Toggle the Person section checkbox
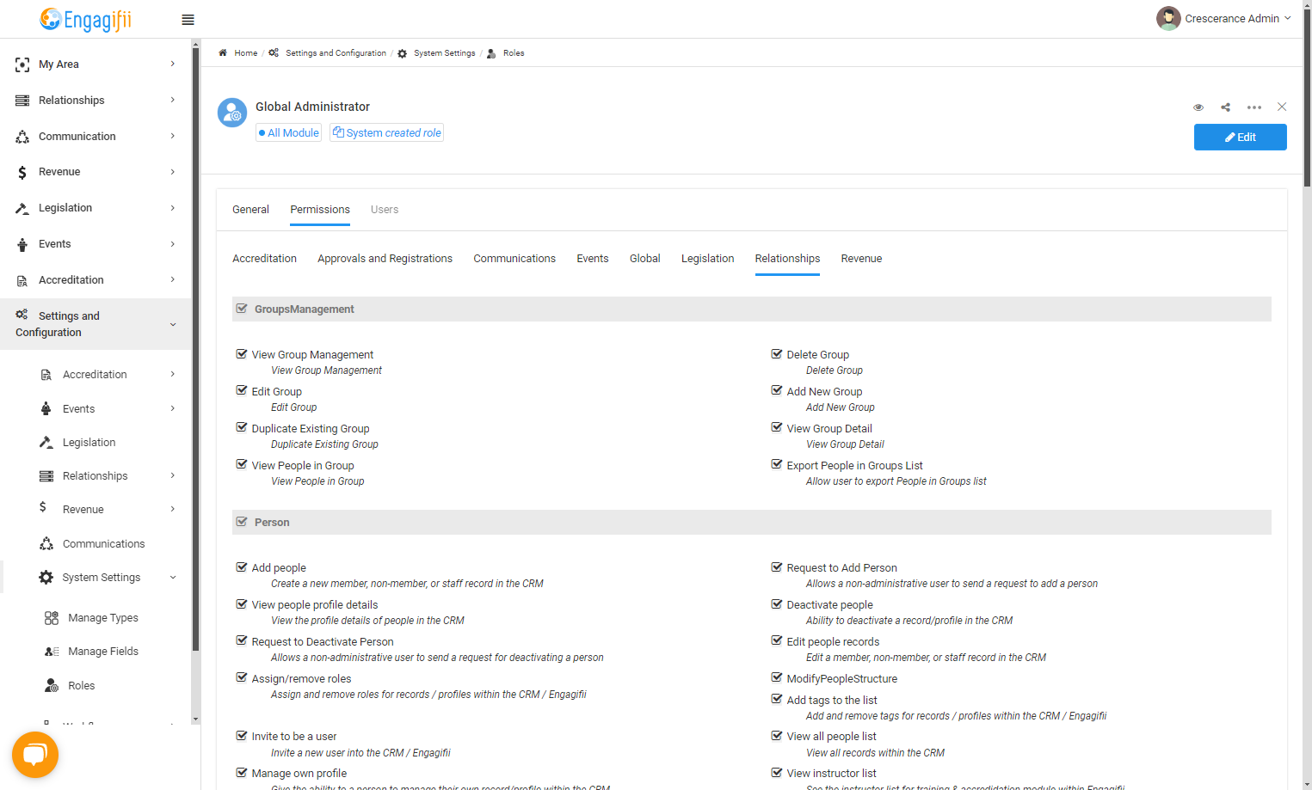The image size is (1312, 790). pyautogui.click(x=242, y=522)
